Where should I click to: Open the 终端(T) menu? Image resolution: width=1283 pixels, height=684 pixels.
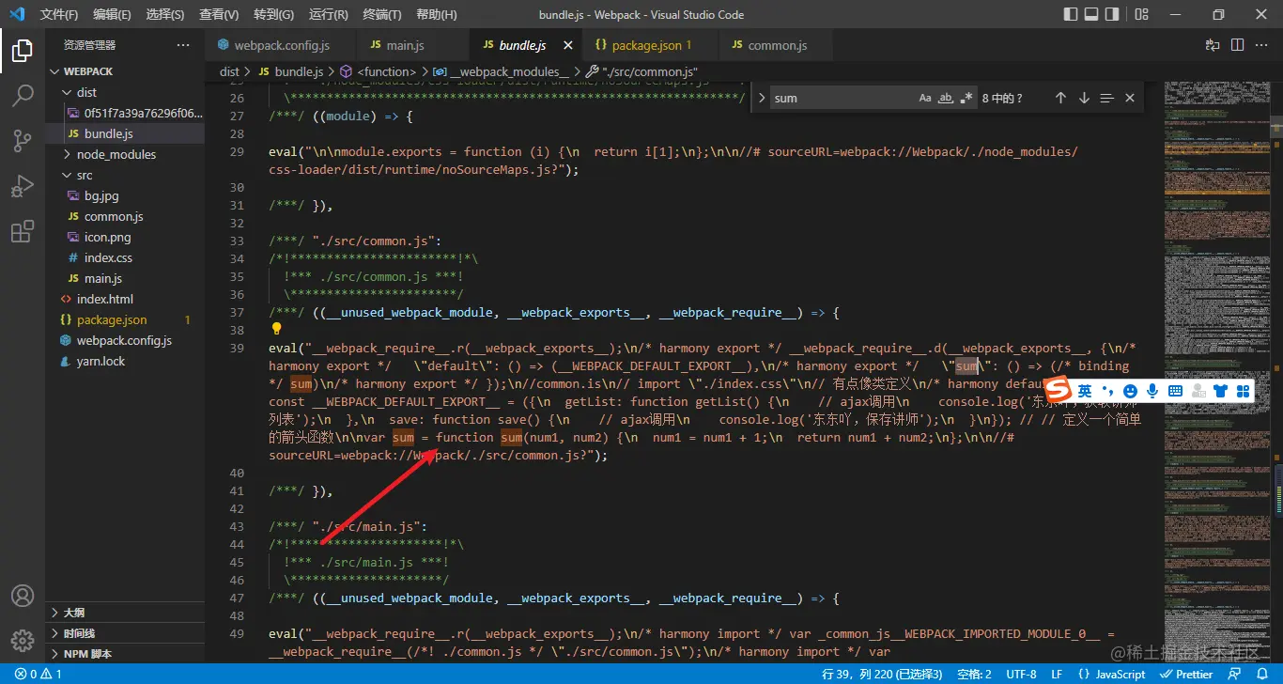tap(381, 14)
